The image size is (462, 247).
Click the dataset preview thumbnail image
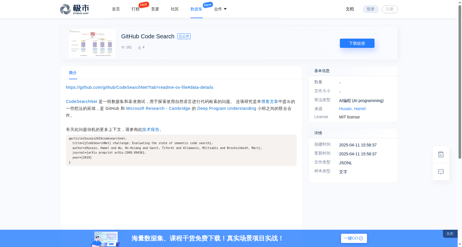pyautogui.click(x=92, y=43)
